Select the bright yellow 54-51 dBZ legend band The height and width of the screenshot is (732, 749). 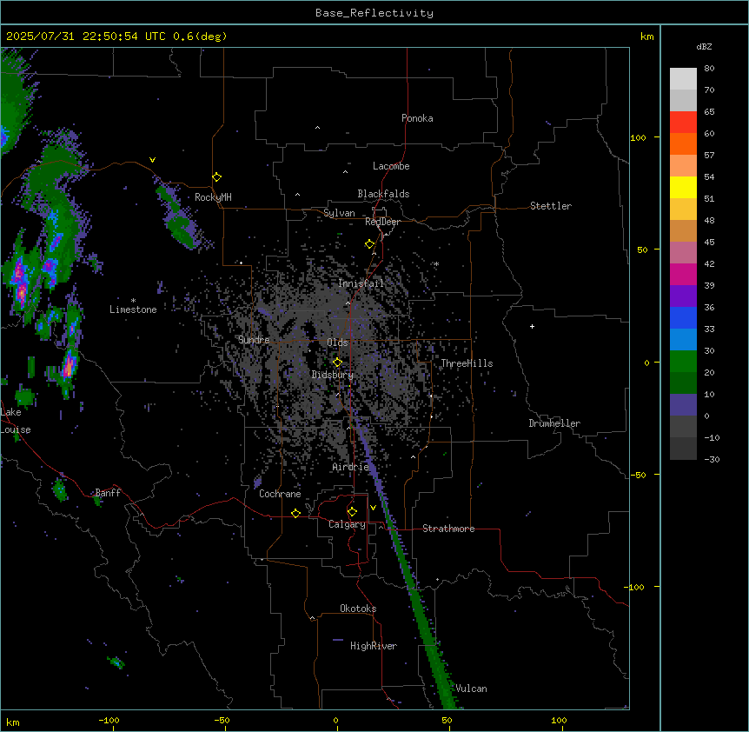[x=683, y=187]
